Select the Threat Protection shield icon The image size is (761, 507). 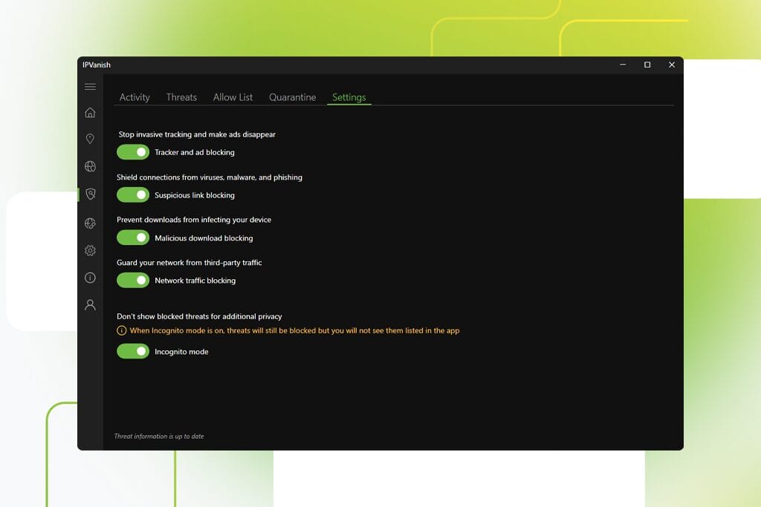click(90, 194)
